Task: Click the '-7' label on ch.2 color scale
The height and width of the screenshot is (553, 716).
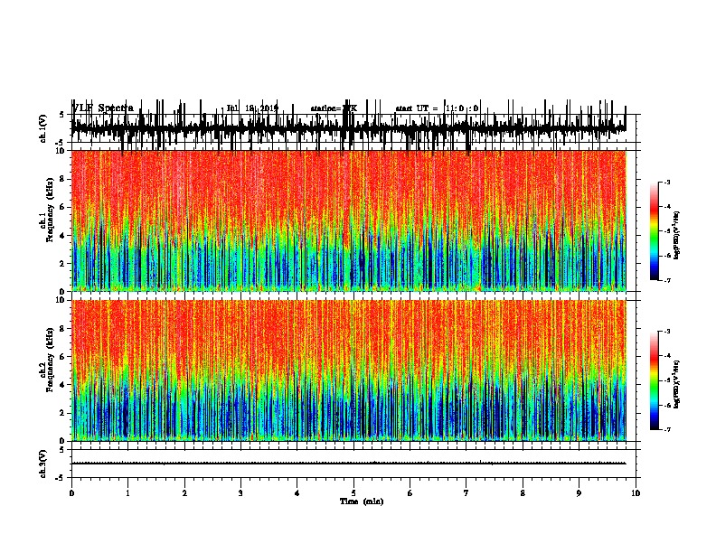Action: click(666, 430)
